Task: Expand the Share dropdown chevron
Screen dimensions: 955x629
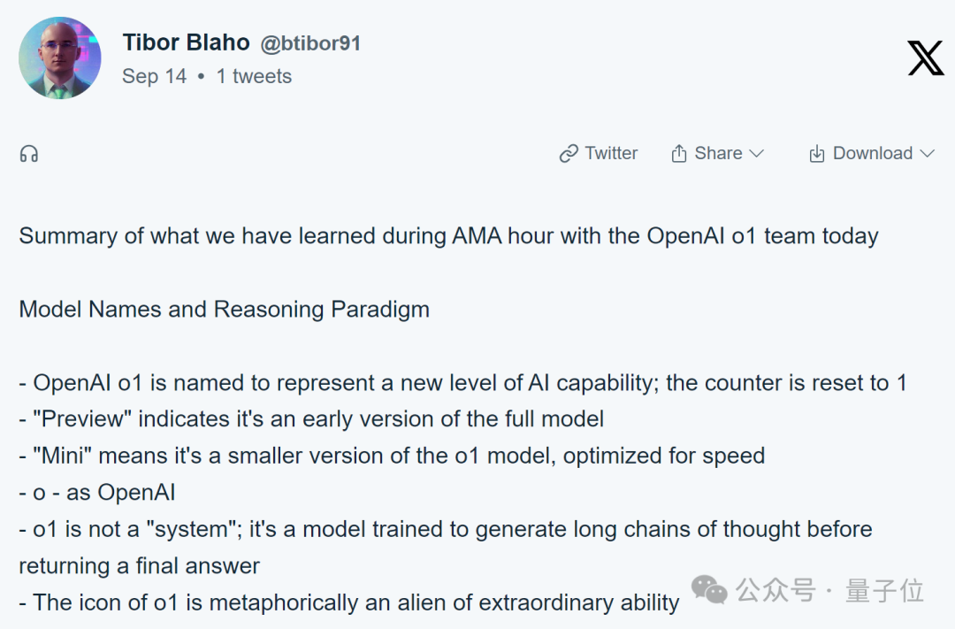Action: [x=756, y=154]
